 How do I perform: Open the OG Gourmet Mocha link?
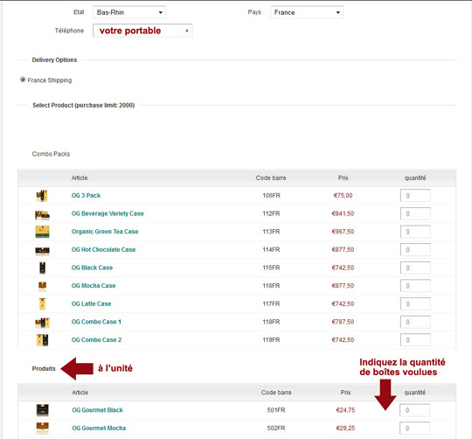click(x=99, y=428)
